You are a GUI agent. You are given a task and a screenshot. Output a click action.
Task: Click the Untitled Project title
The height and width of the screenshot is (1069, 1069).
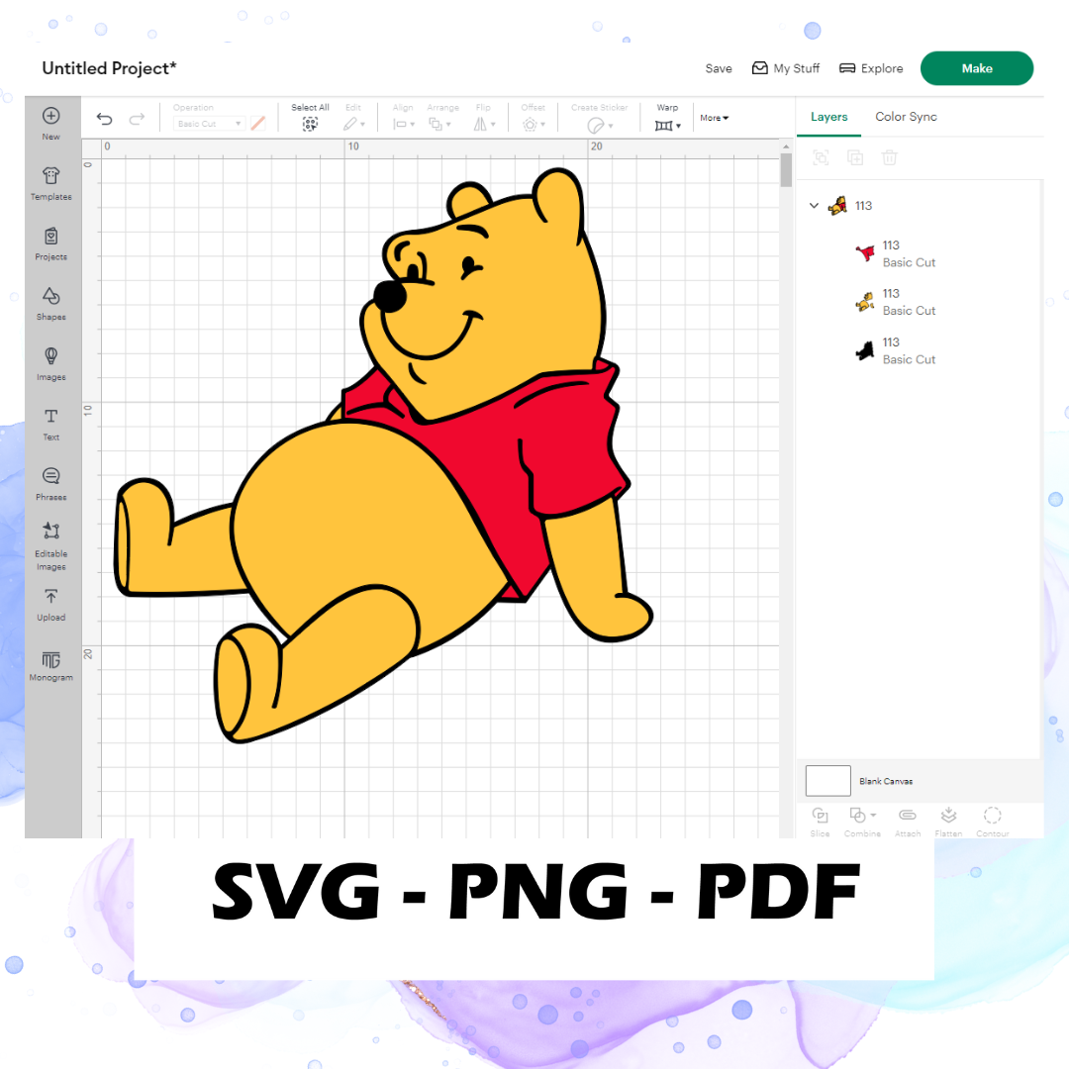click(109, 68)
